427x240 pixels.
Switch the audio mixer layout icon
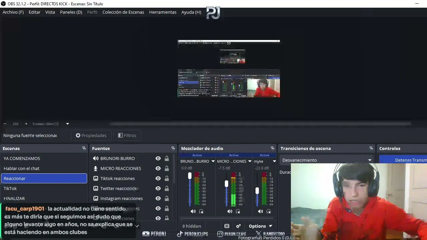[227, 226]
